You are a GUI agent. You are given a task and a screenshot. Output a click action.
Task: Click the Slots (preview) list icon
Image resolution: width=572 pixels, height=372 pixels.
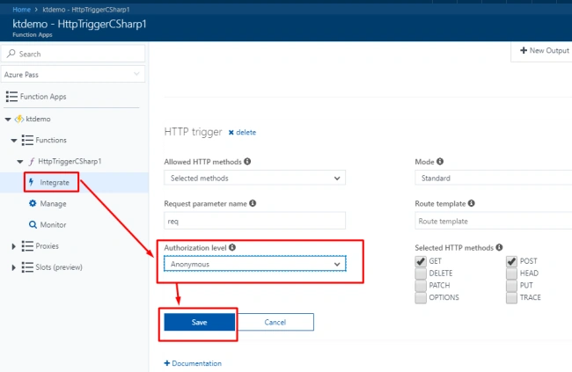[27, 267]
